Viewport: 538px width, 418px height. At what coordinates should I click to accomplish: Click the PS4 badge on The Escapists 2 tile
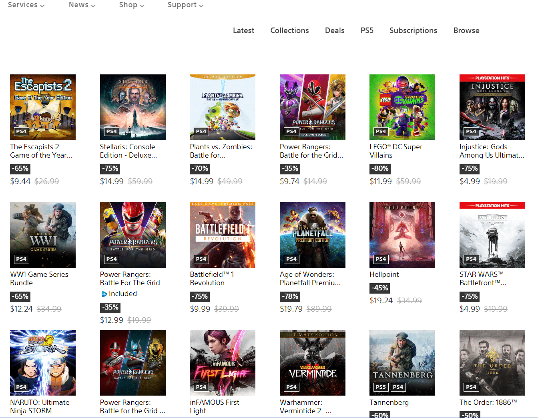tap(21, 131)
